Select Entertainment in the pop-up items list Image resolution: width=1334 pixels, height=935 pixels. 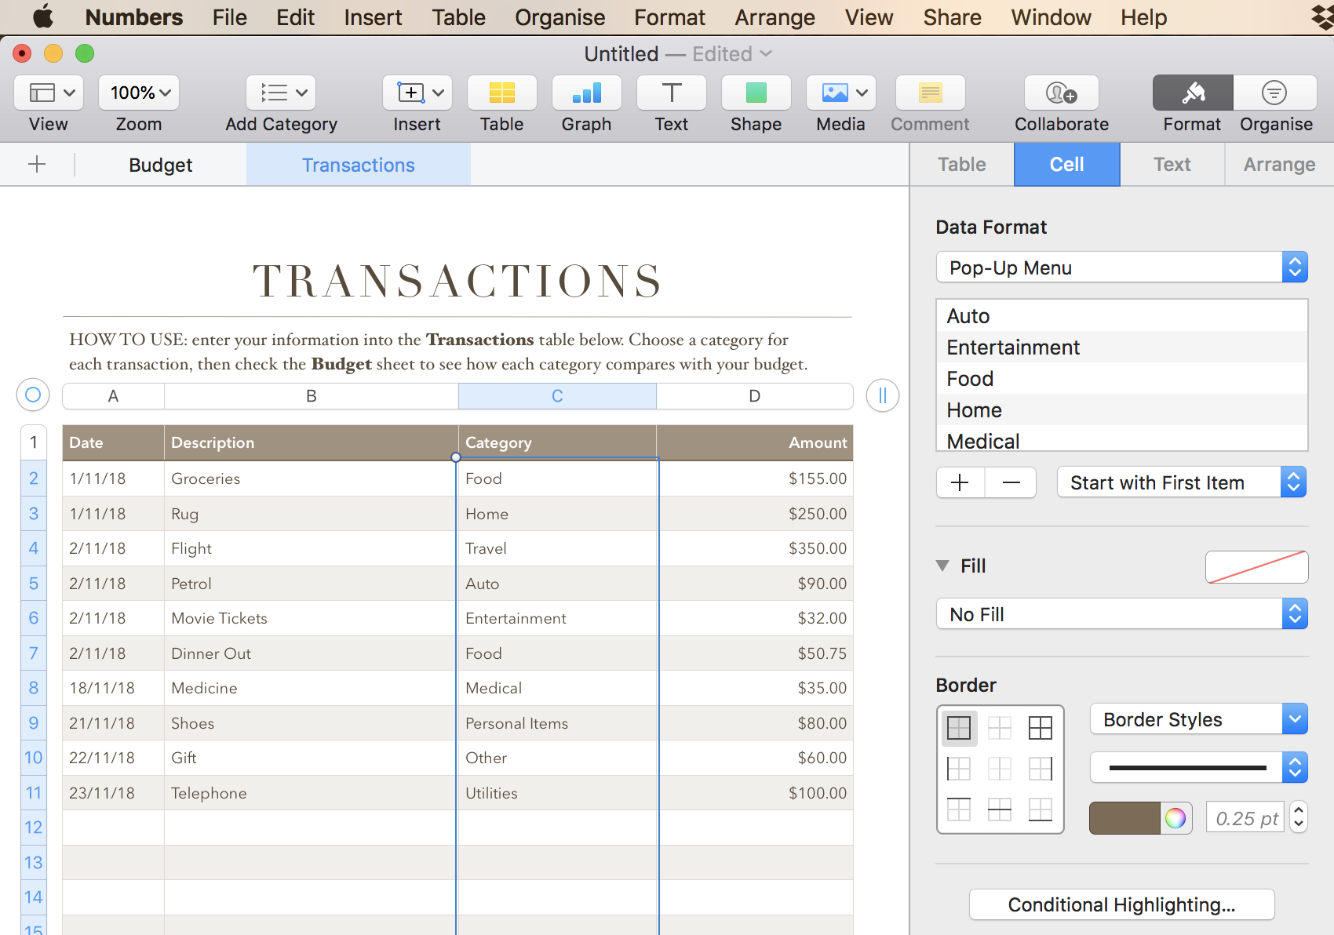pos(1122,347)
